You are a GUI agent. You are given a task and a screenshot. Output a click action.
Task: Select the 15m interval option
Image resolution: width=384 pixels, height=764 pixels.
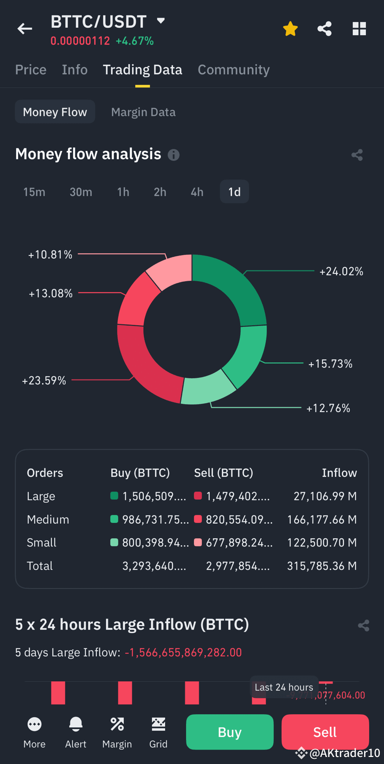[34, 191]
